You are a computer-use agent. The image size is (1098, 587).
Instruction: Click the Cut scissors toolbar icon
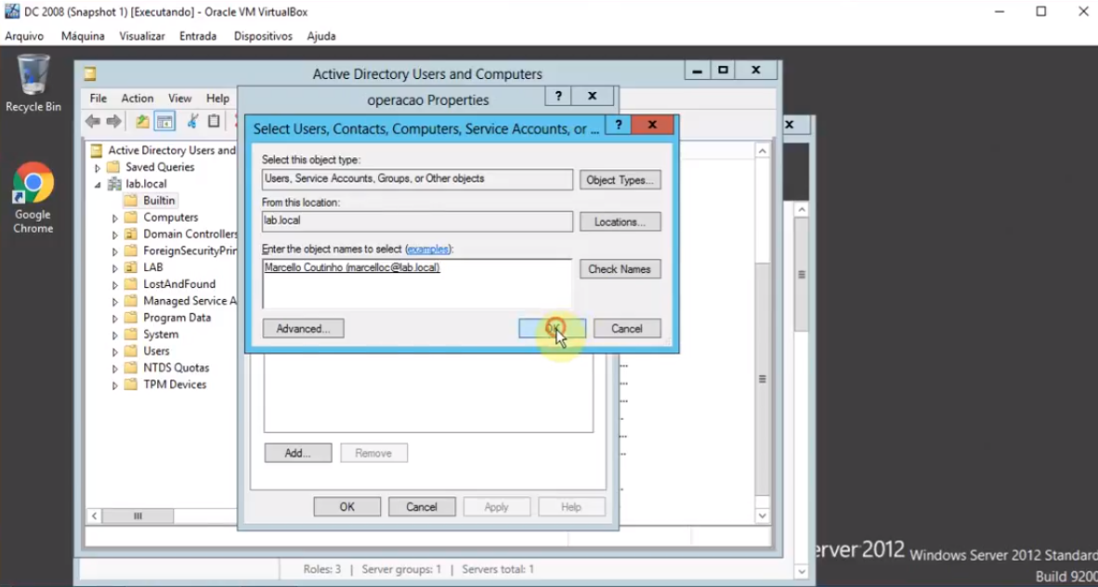[192, 121]
